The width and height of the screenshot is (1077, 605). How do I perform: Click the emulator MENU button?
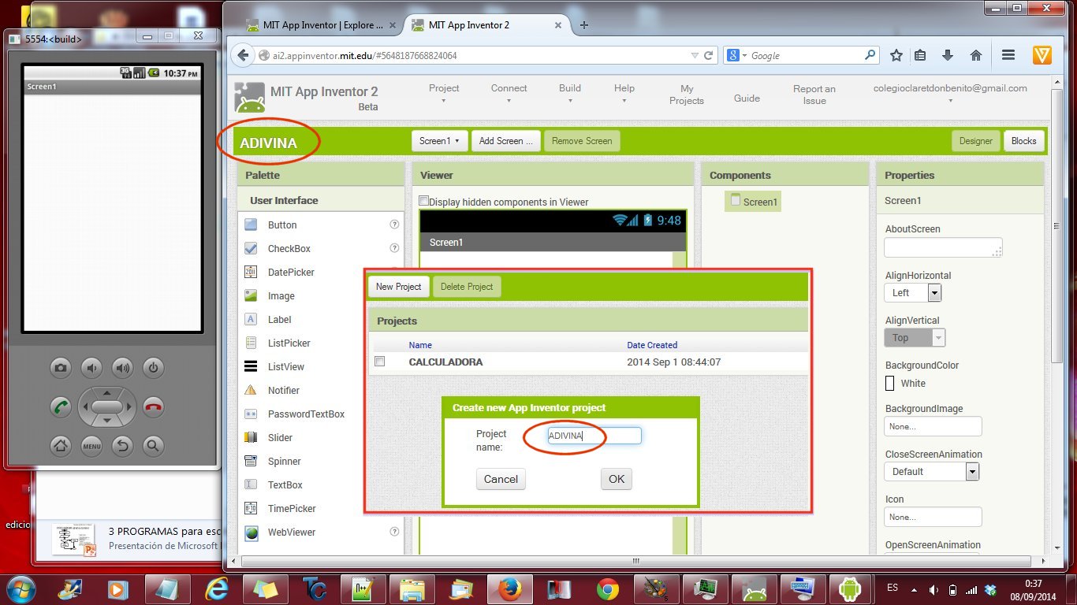(x=91, y=446)
